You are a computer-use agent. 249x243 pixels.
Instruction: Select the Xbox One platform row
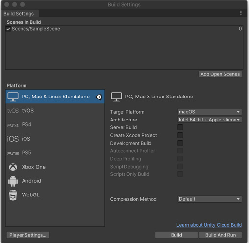55,167
